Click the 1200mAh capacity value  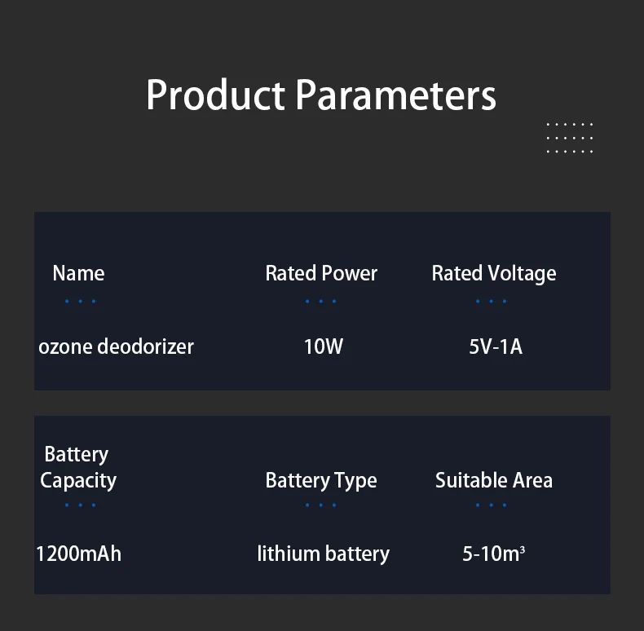(x=78, y=554)
